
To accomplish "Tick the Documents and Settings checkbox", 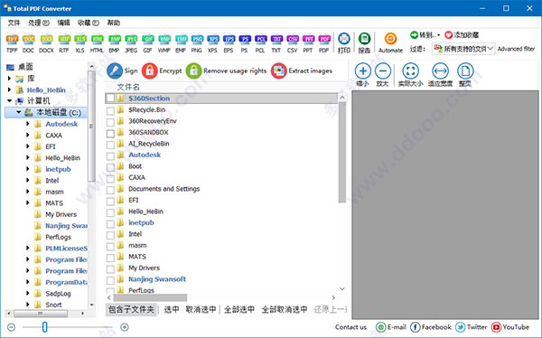I will 110,190.
